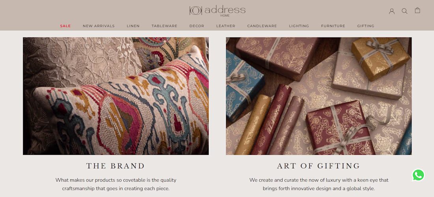The image size is (434, 197).
Task: Open TABLEWARE category
Action: 165,26
